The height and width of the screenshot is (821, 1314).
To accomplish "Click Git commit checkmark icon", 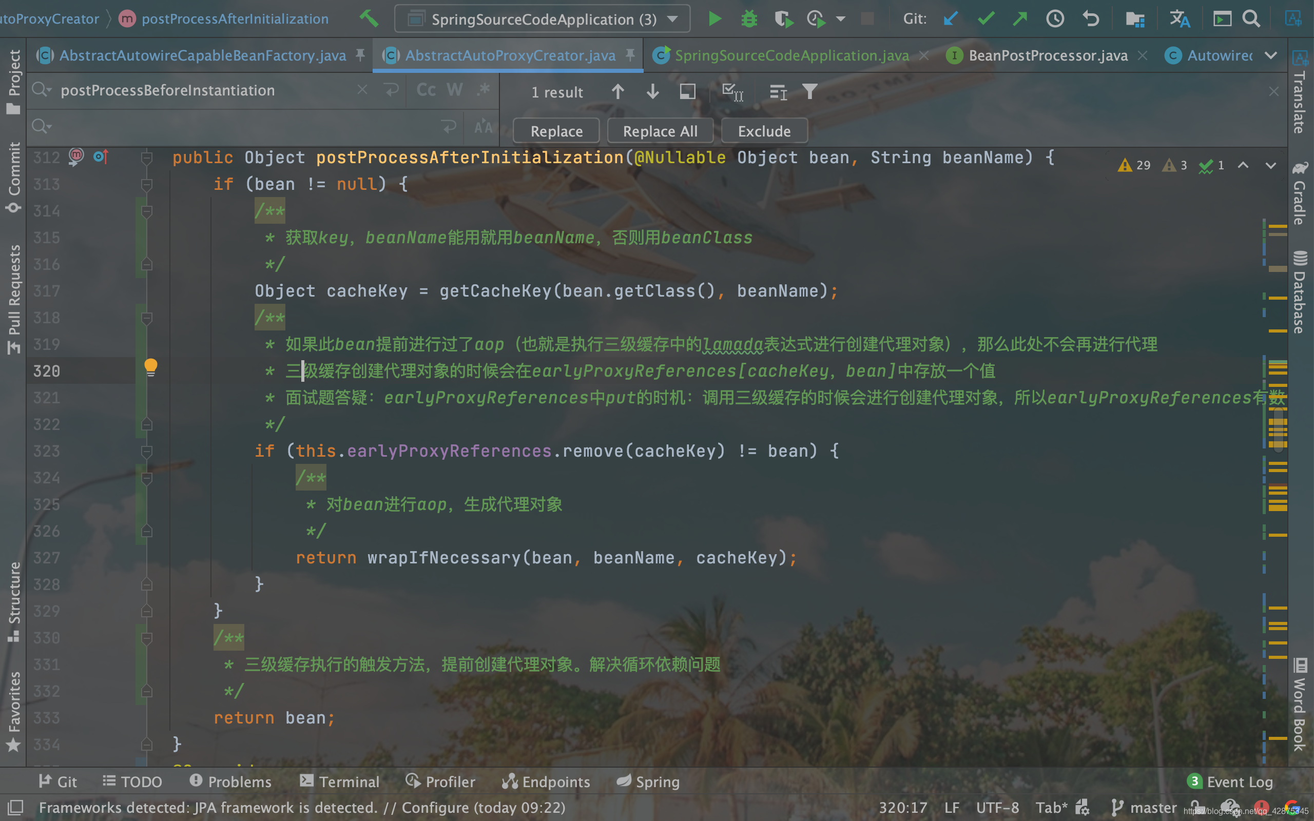I will pyautogui.click(x=985, y=19).
